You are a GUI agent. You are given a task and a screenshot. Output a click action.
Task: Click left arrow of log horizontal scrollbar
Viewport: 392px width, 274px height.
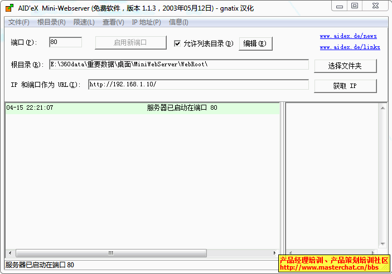pos(10,253)
